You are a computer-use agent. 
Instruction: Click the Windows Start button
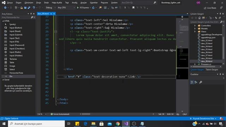tap(4, 124)
